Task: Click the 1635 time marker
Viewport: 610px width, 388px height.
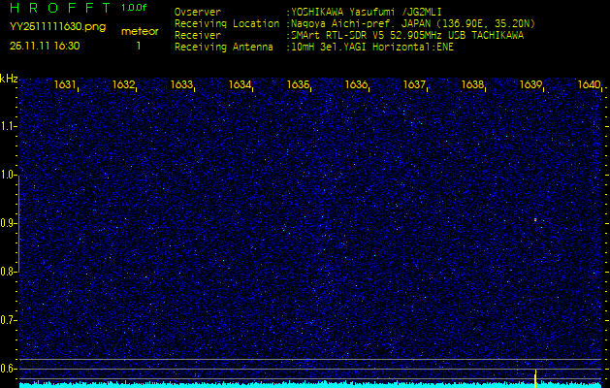Action: 299,85
